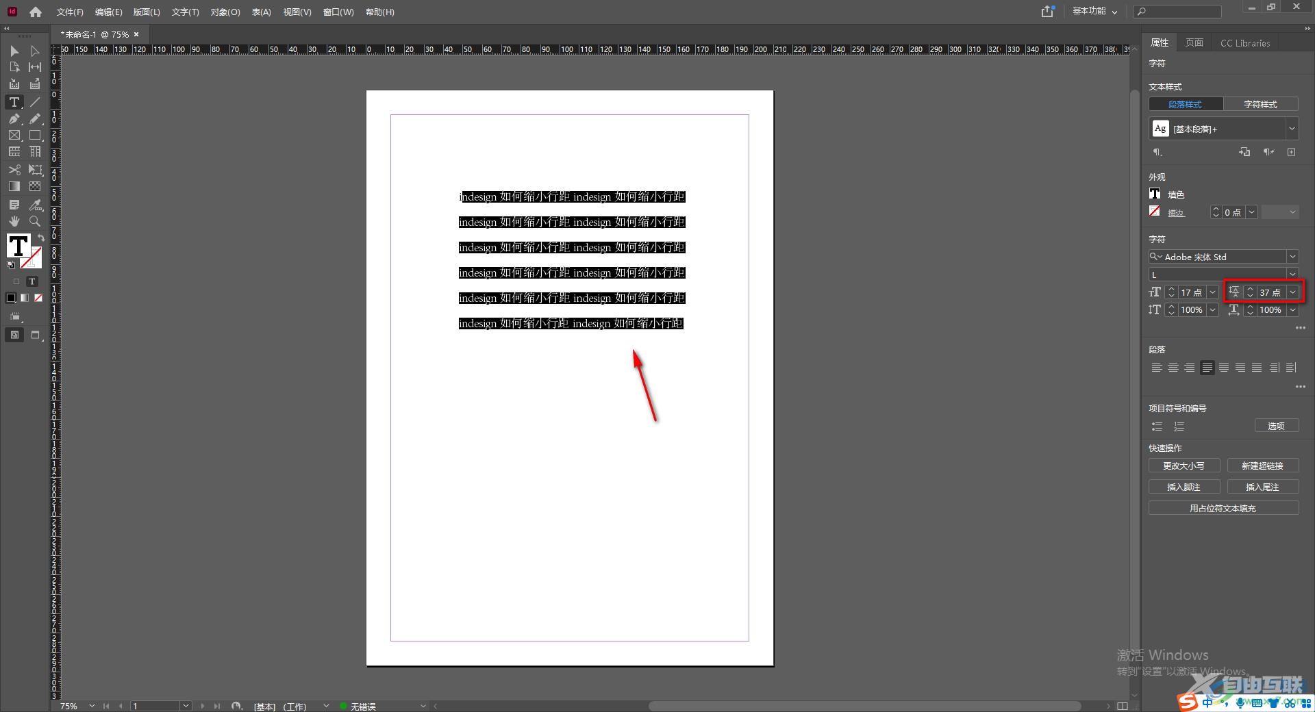The height and width of the screenshot is (712, 1315).
Task: Select the Selection tool arrow
Action: click(x=14, y=51)
